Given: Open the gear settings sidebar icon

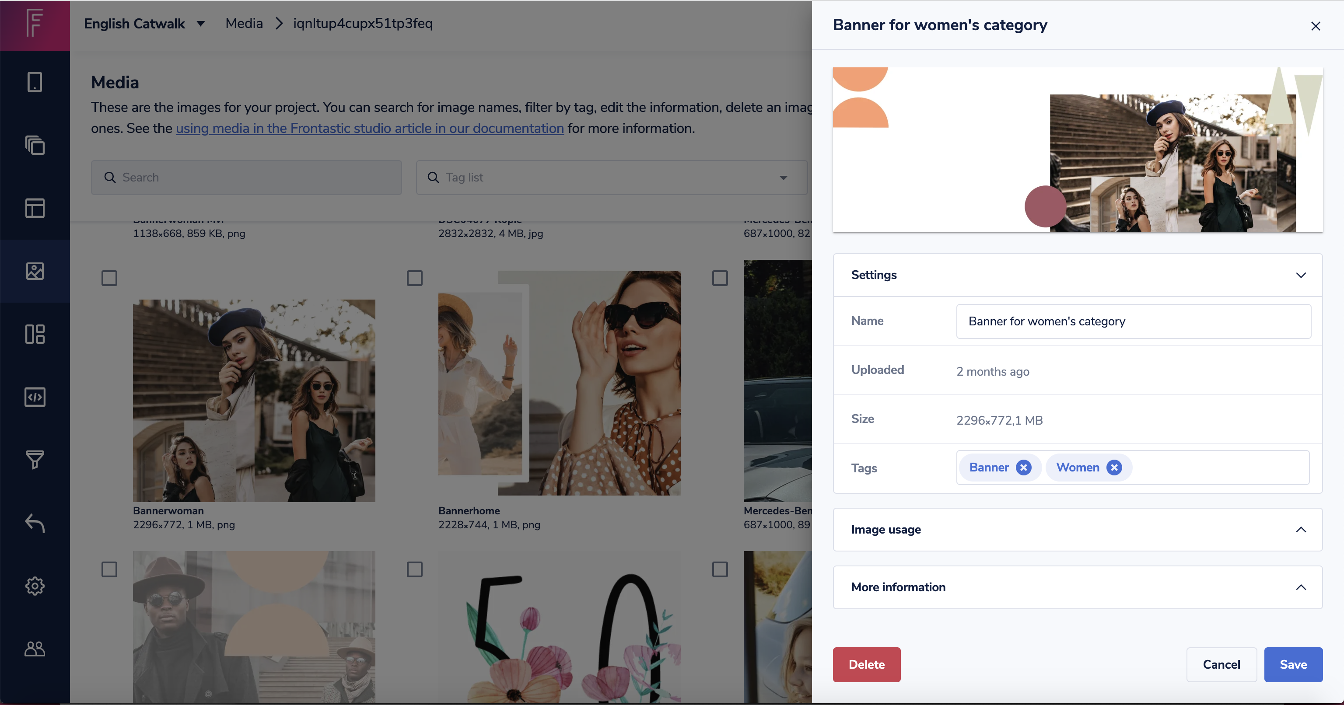Looking at the screenshot, I should pos(35,586).
